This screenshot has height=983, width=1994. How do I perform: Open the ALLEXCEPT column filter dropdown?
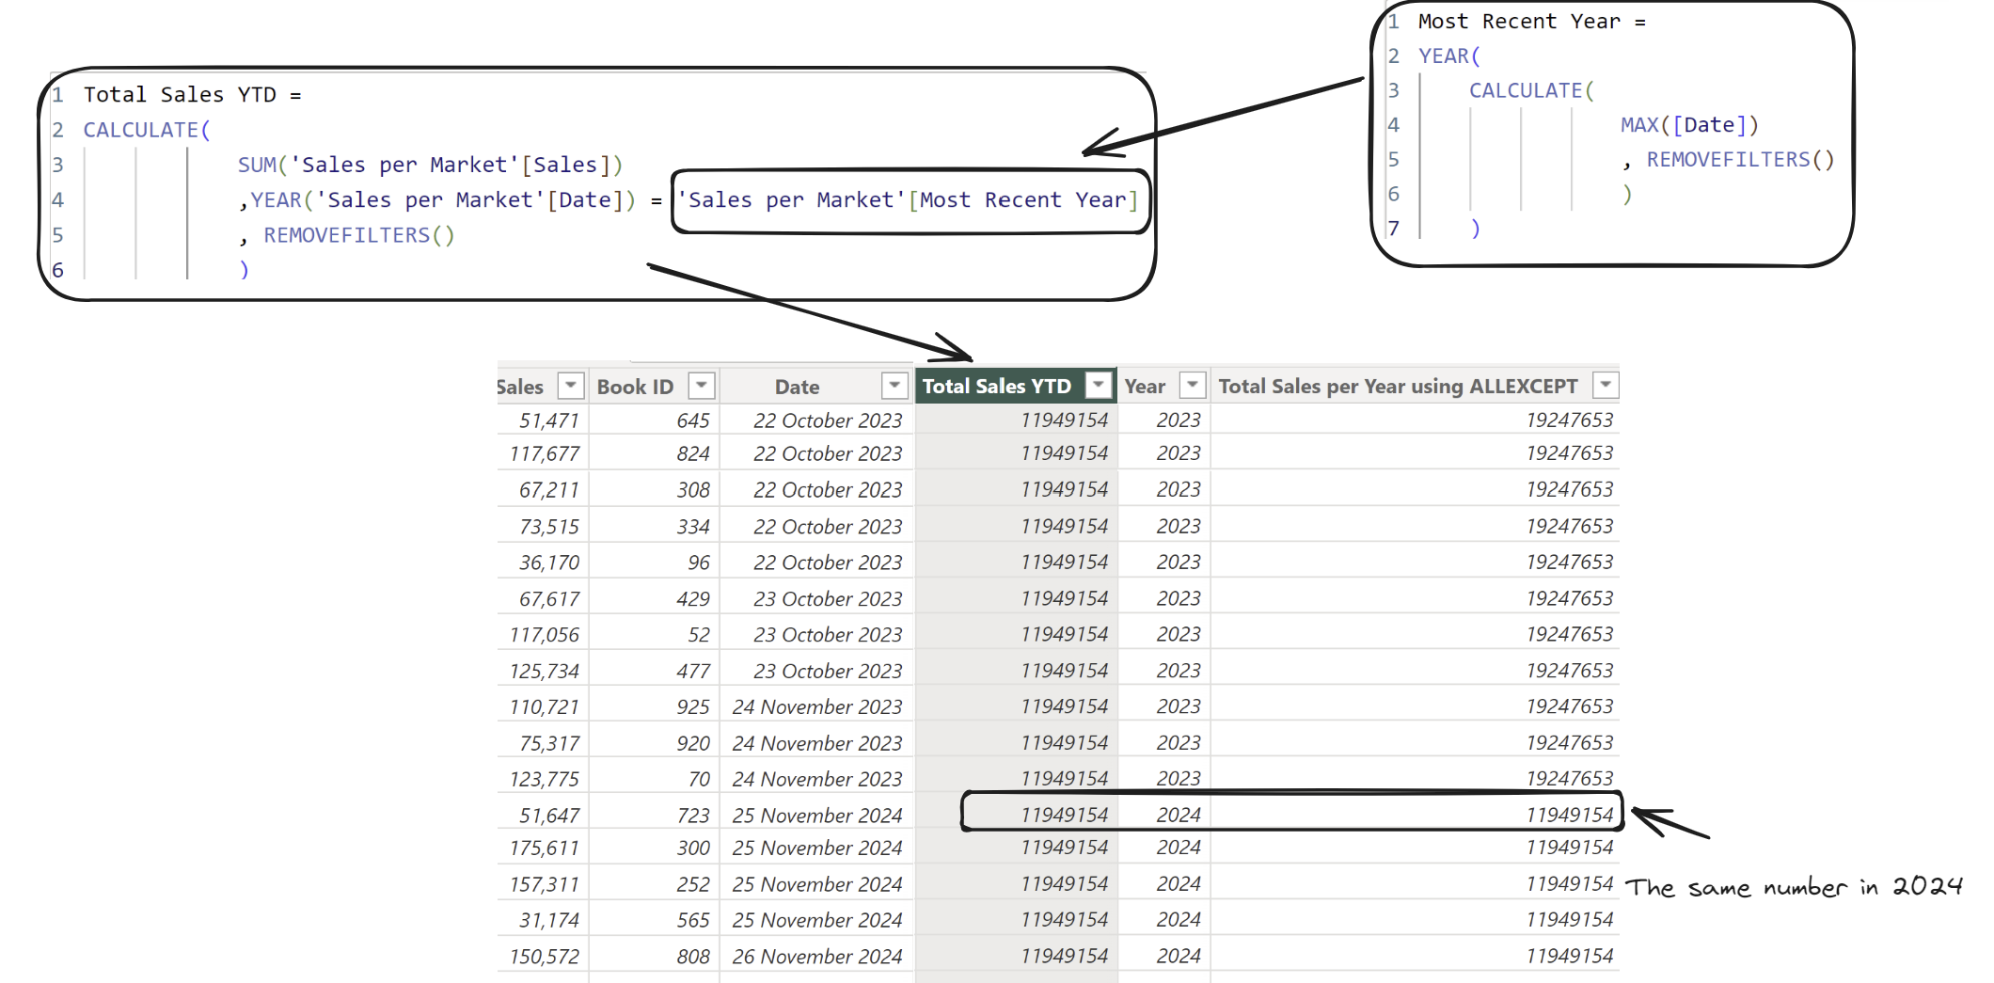click(1605, 385)
